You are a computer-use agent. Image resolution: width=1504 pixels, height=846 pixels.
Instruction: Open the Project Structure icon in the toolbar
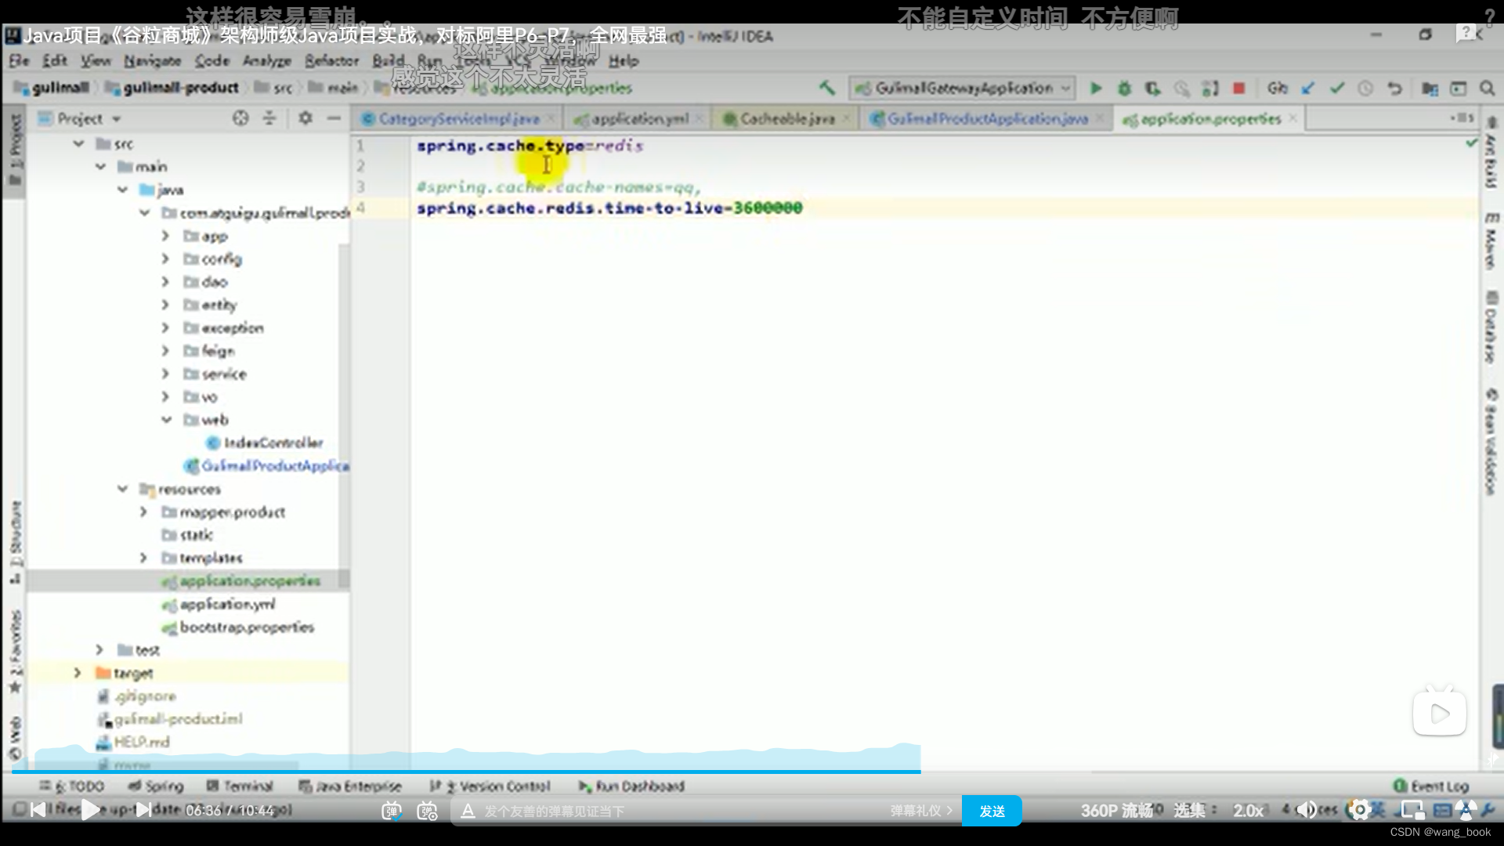click(1430, 88)
